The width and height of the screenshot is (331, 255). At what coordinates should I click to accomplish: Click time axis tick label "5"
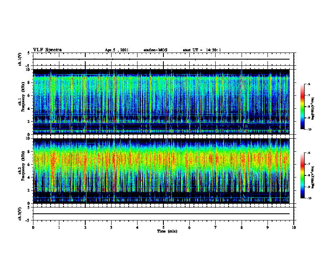click(163, 227)
